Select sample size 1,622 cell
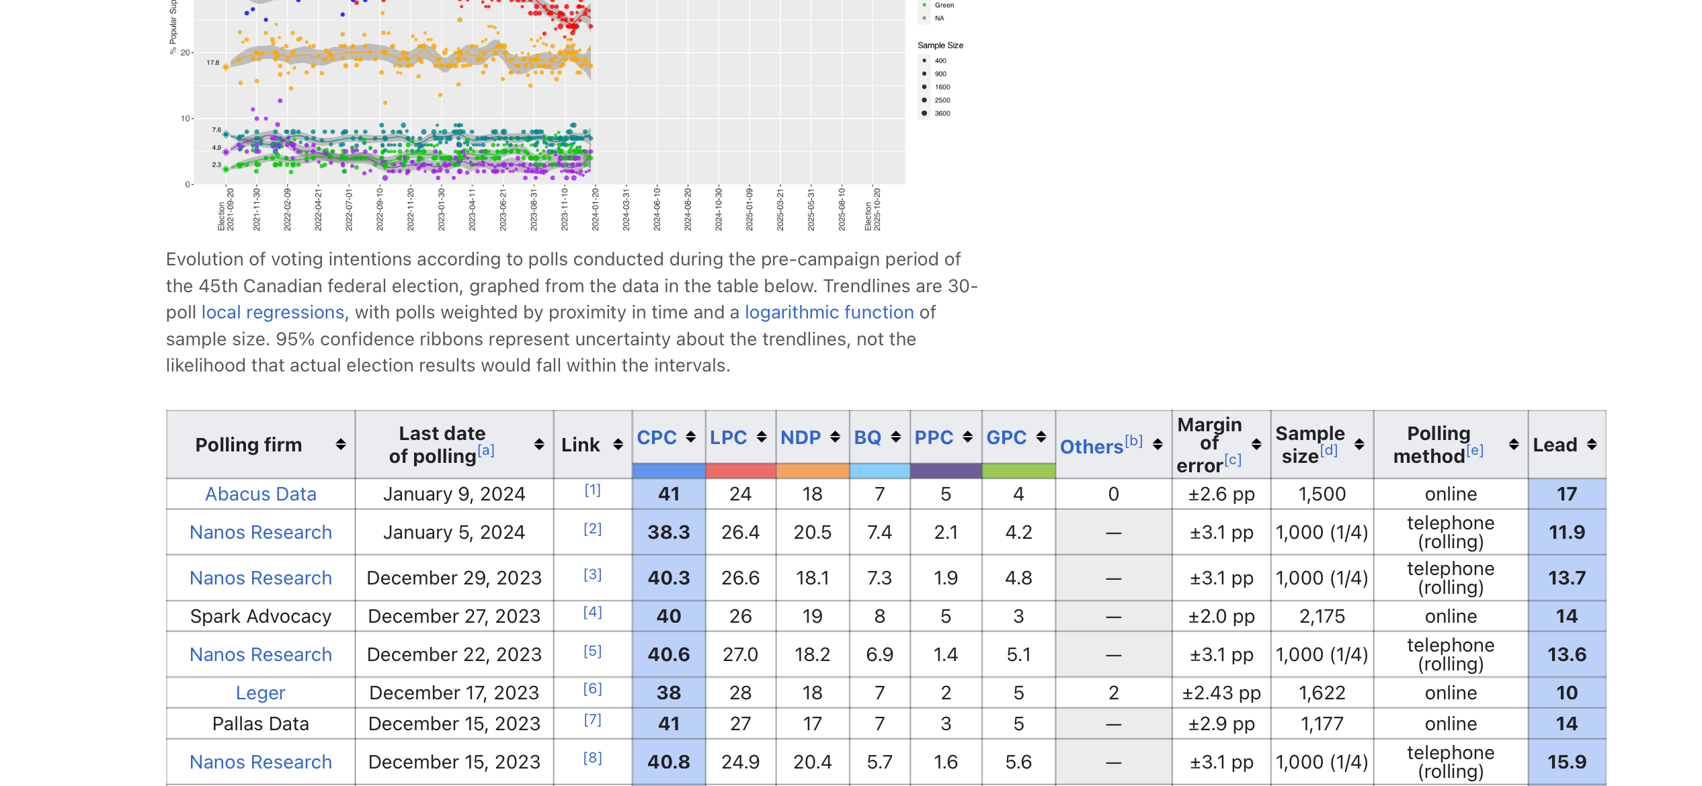Image resolution: width=1702 pixels, height=786 pixels. [x=1322, y=693]
